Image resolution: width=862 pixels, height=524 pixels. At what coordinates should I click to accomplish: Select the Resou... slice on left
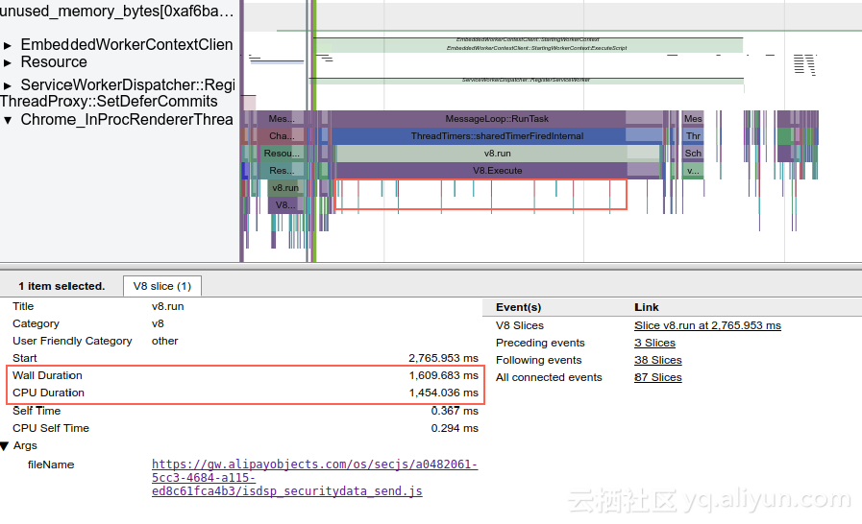(x=282, y=154)
